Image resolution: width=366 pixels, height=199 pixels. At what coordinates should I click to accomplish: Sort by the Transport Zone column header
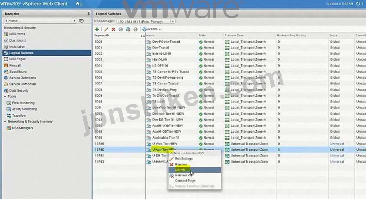click(x=249, y=36)
